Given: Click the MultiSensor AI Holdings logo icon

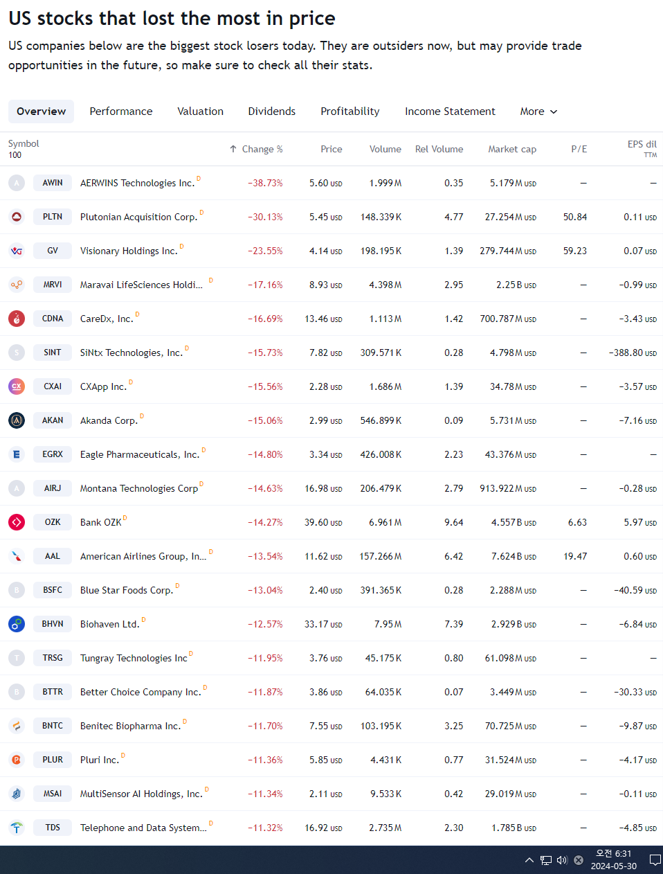Looking at the screenshot, I should pyautogui.click(x=17, y=794).
